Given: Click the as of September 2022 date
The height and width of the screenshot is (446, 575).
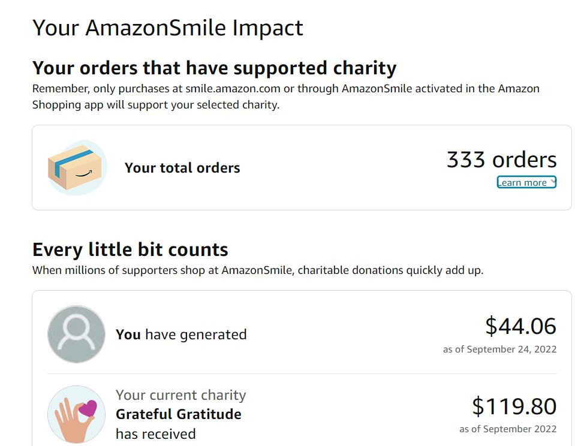Looking at the screenshot, I should pyautogui.click(x=508, y=429).
